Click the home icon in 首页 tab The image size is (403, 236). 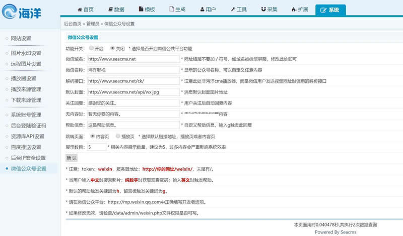pos(80,10)
